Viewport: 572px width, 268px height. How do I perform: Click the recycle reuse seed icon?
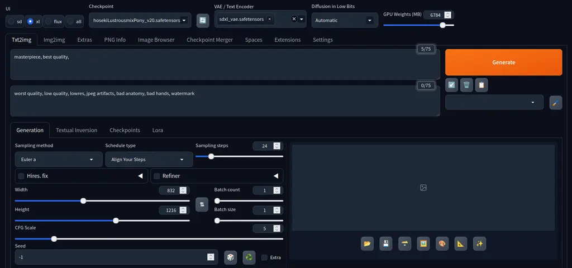[x=249, y=257]
